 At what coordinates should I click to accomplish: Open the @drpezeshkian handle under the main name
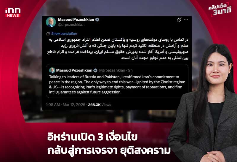(x=71, y=25)
